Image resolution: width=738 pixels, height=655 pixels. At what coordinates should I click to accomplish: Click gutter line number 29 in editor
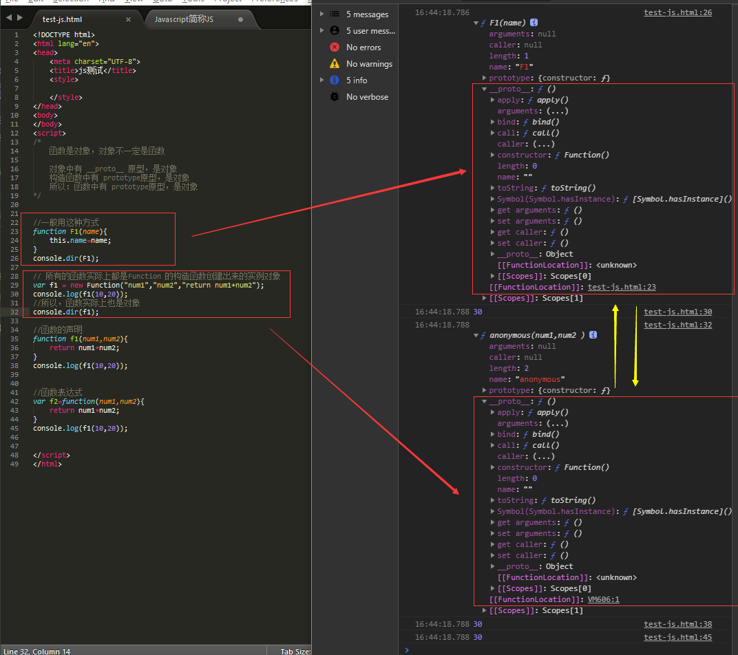click(14, 285)
